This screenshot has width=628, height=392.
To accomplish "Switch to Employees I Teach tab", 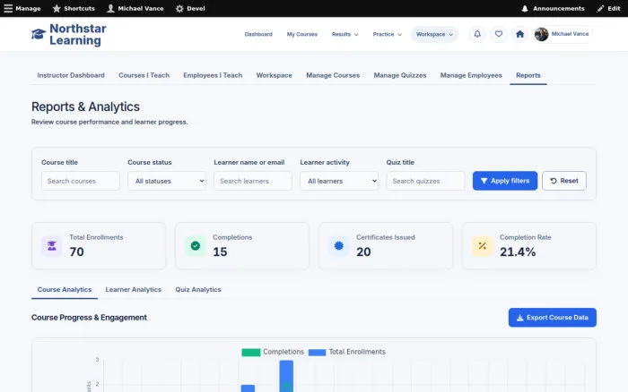I will click(x=213, y=75).
